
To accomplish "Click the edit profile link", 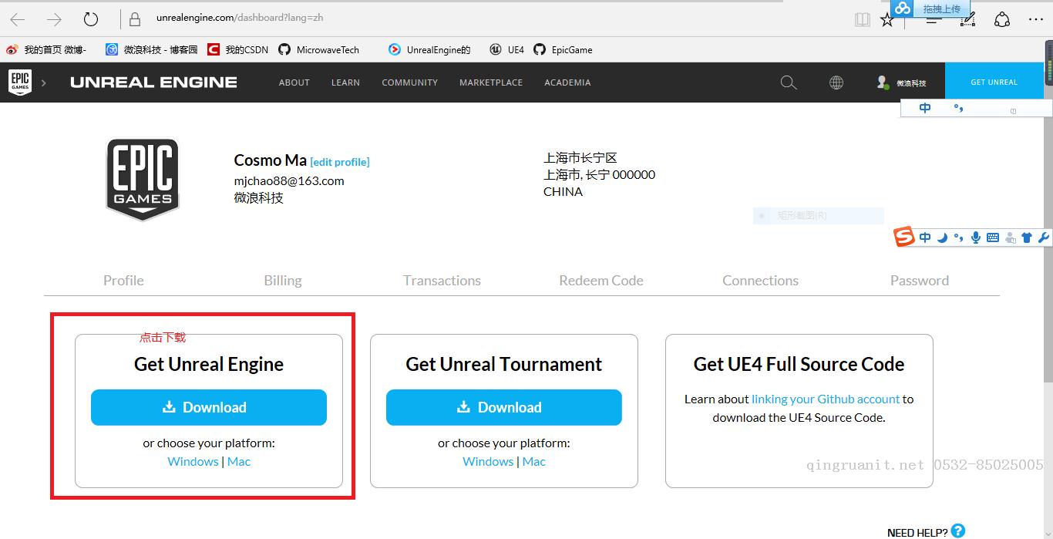I will 340,162.
